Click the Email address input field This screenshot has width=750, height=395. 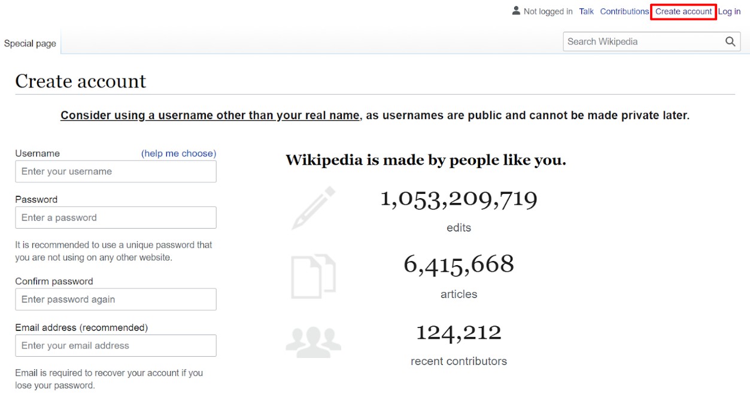tap(116, 345)
